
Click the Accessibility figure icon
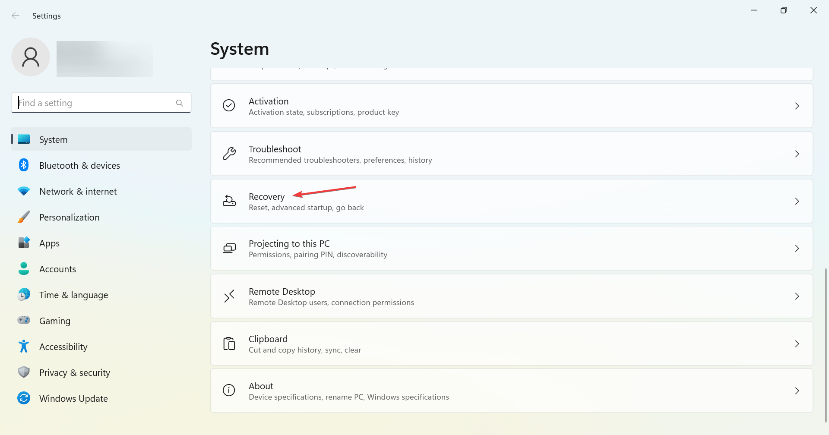click(x=24, y=346)
